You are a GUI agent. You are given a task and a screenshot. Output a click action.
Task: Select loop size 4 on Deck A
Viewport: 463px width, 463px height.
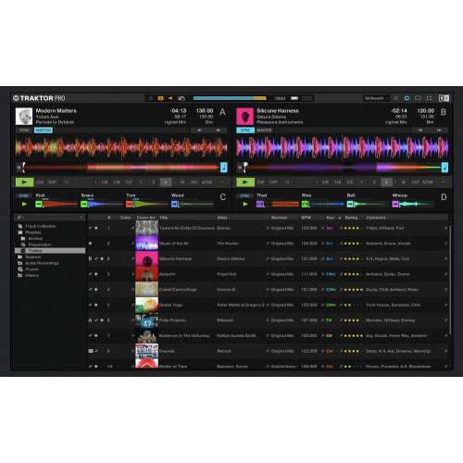click(166, 182)
